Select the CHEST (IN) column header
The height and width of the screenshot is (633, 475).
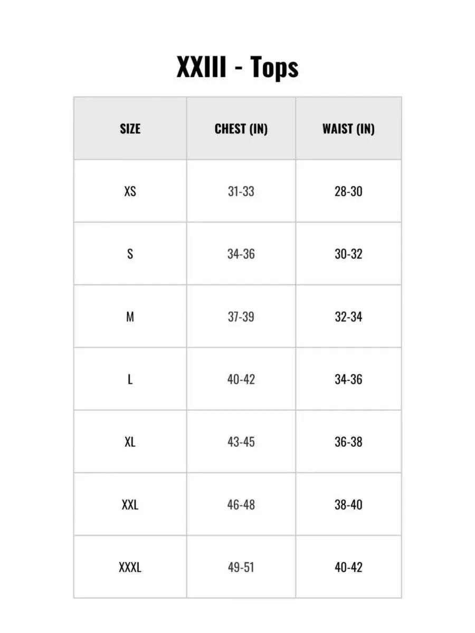point(241,129)
